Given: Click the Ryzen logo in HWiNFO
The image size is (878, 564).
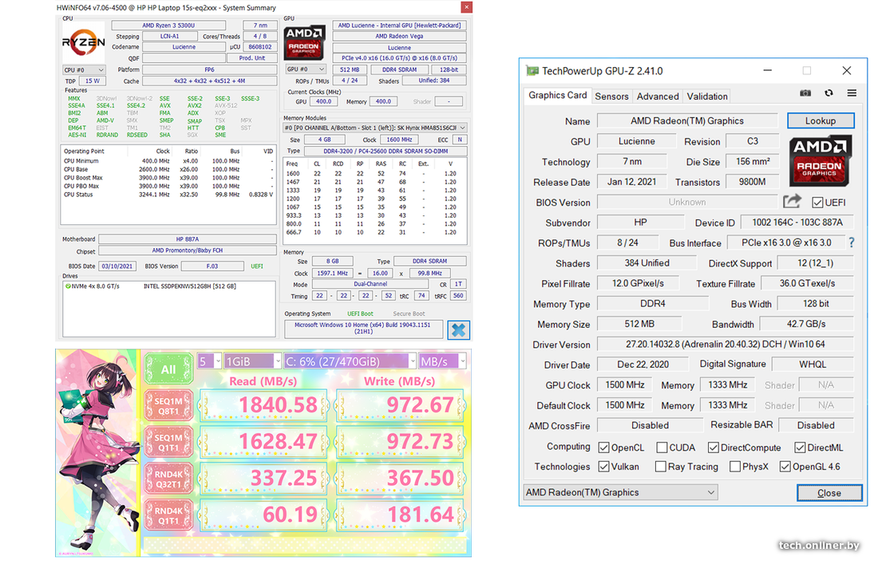Looking at the screenshot, I should click(83, 42).
